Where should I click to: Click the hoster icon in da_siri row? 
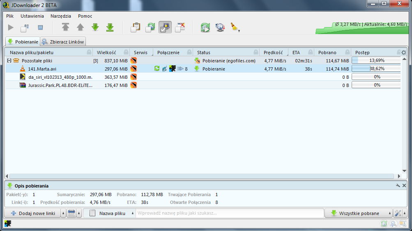[133, 77]
